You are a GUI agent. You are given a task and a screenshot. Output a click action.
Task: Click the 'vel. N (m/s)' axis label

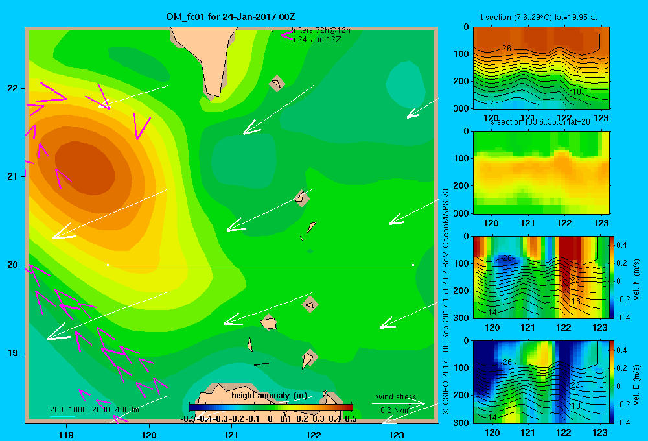pos(636,280)
